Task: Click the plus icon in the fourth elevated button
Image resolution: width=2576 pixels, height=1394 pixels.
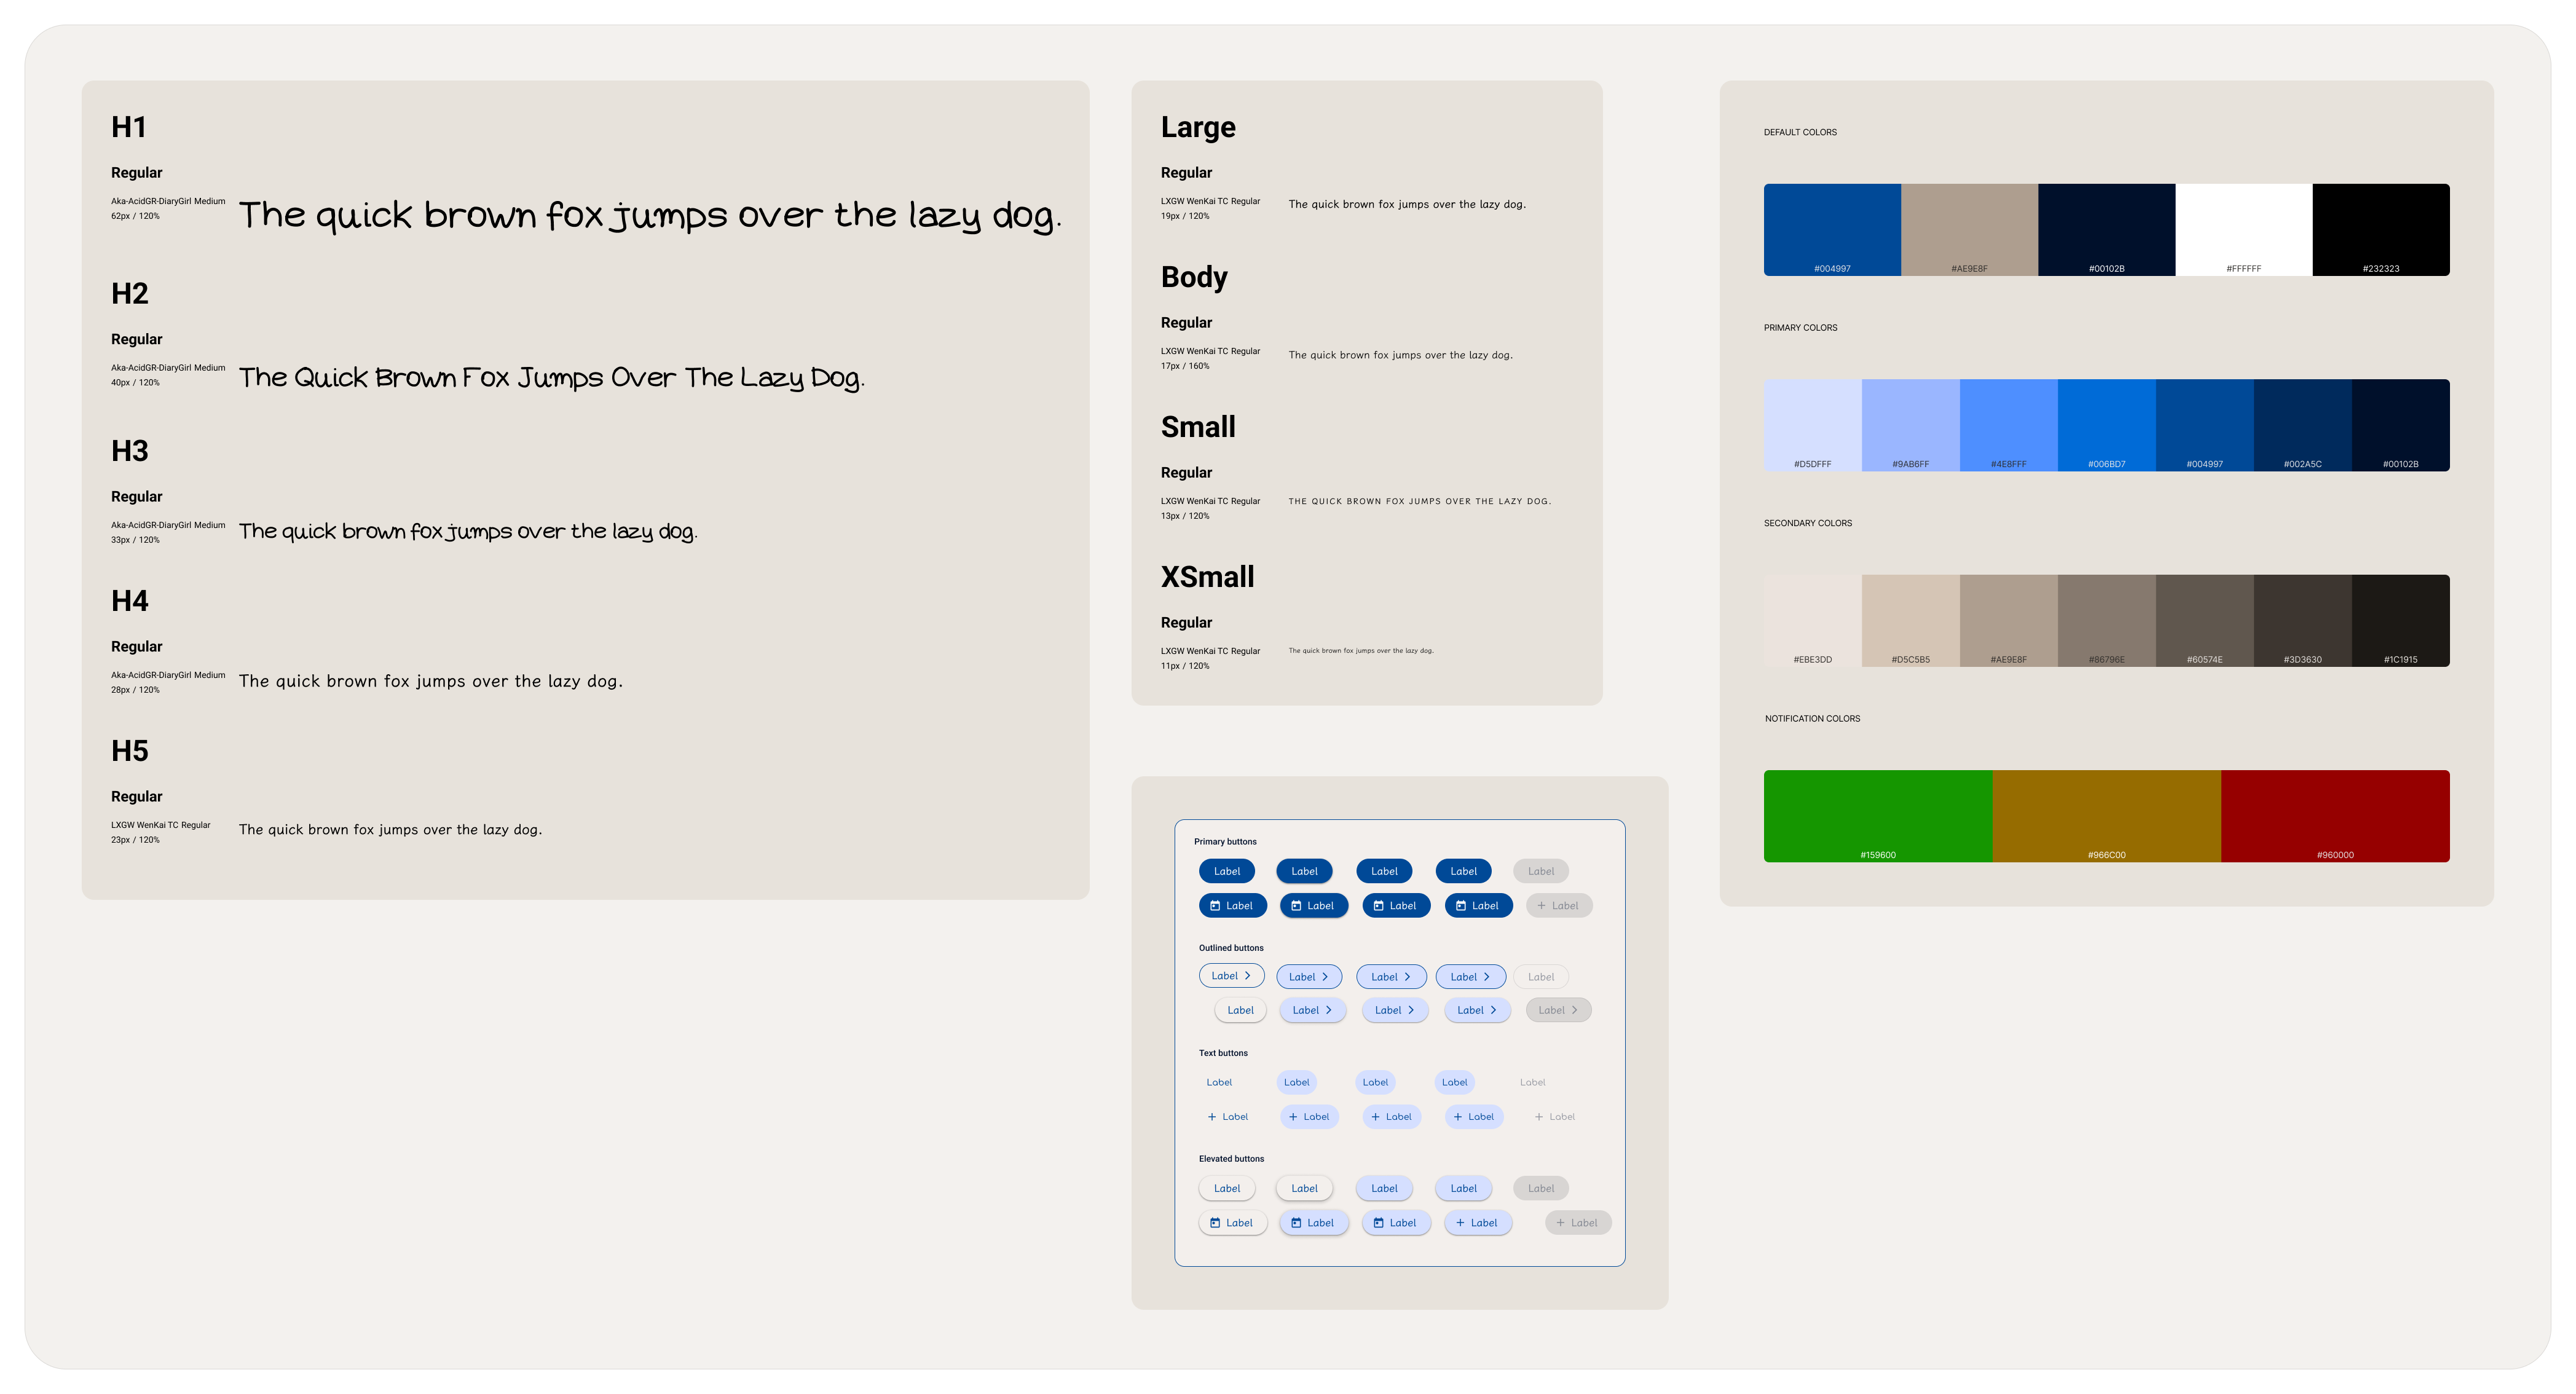Action: pyautogui.click(x=1461, y=1223)
